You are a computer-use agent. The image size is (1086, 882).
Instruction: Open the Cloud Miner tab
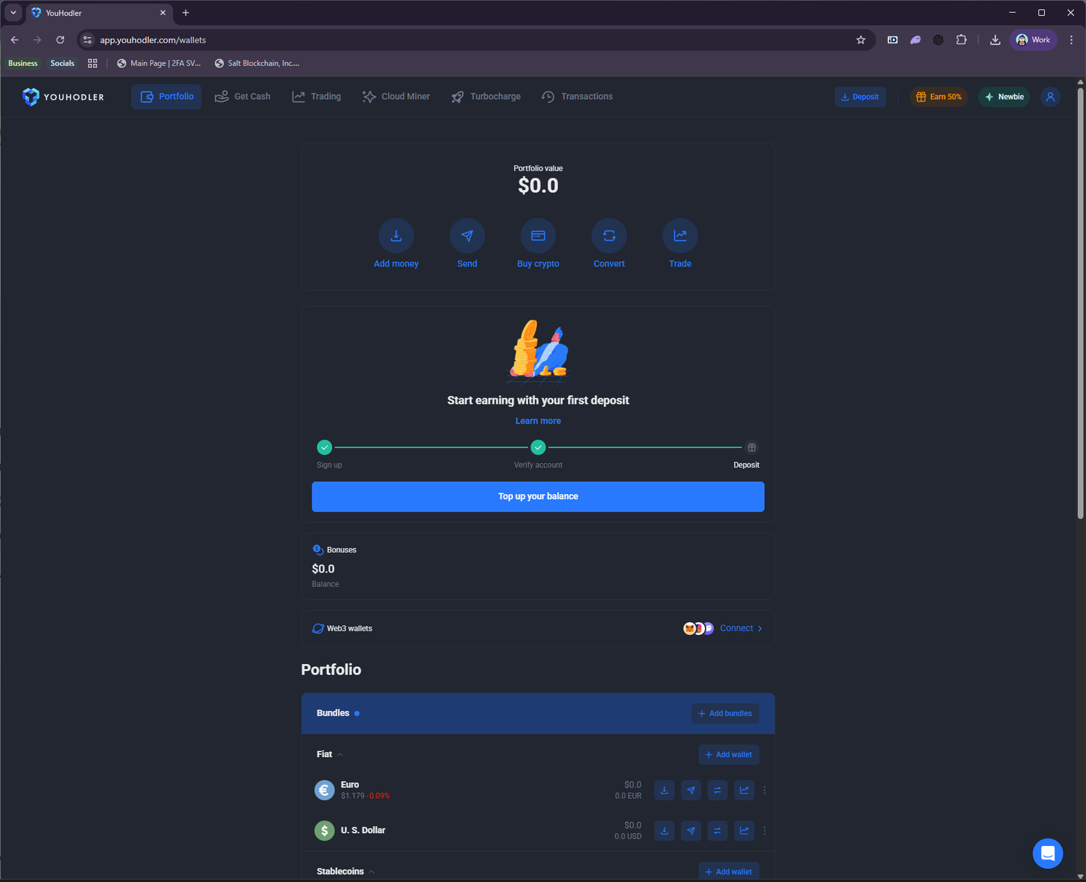point(396,96)
